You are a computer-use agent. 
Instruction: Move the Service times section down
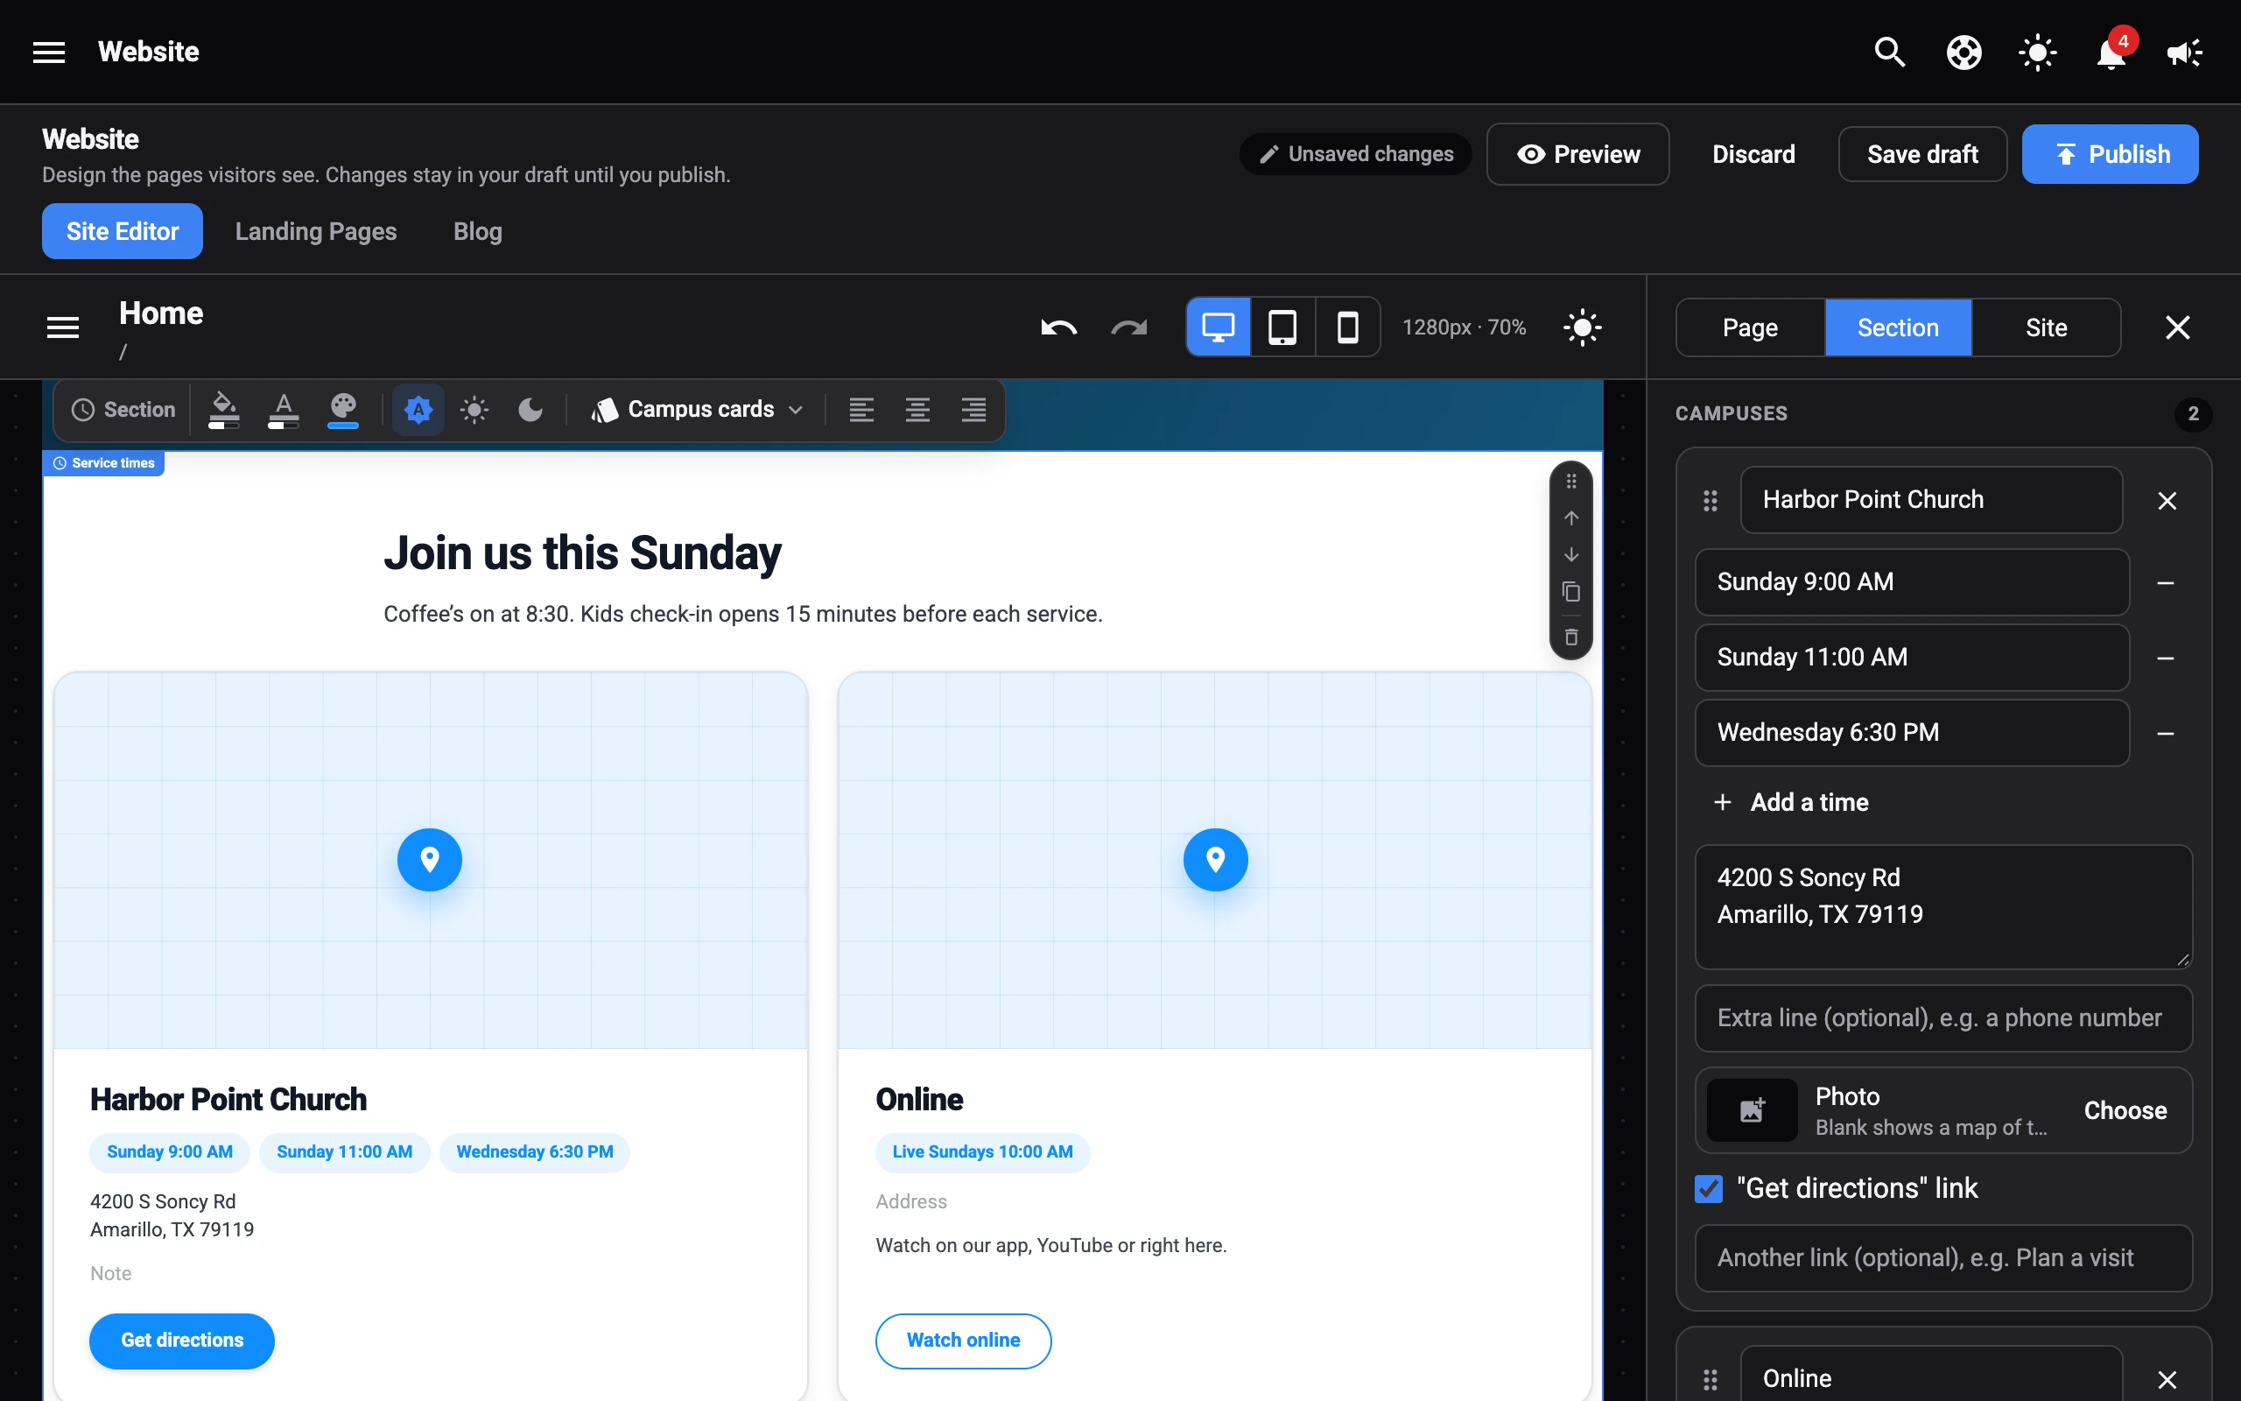point(1571,554)
